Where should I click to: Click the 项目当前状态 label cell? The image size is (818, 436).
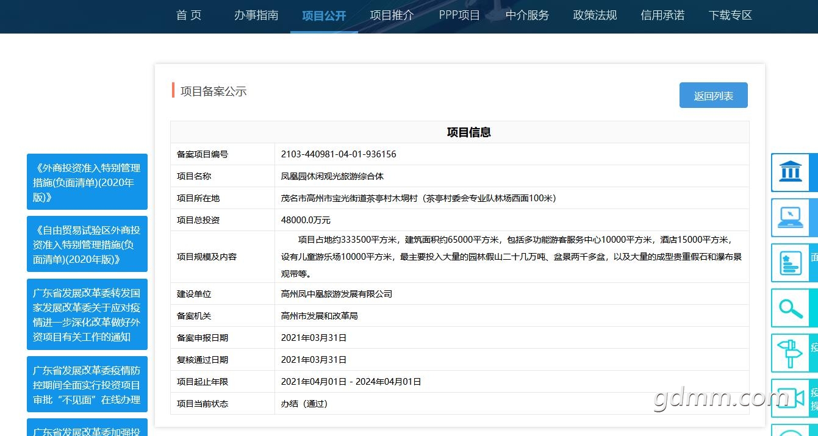[223, 404]
